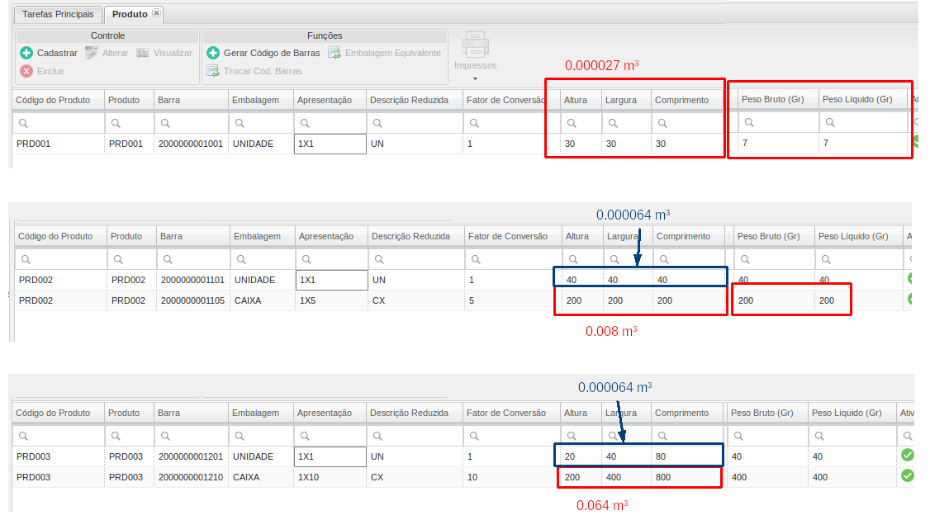Select the Comprimento value 800
Viewport: 930px width, 520px height.
tap(686, 477)
